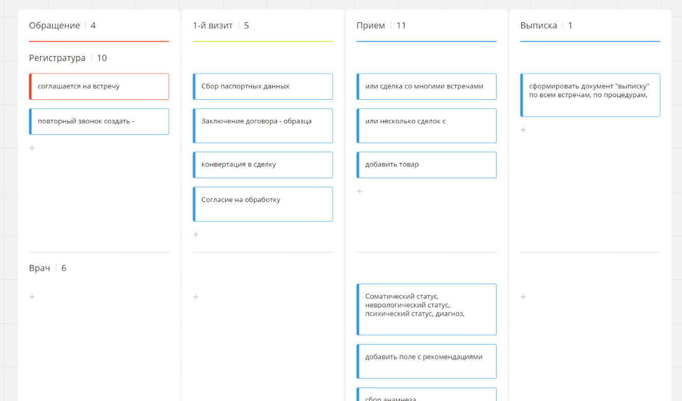682x401 pixels.
Task: Add card under Выписка in Врач lane
Action: 523,297
